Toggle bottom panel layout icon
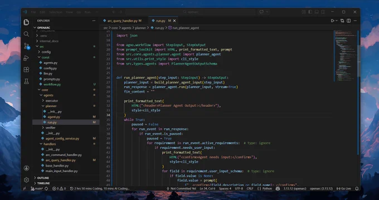 pyautogui.click(x=317, y=12)
